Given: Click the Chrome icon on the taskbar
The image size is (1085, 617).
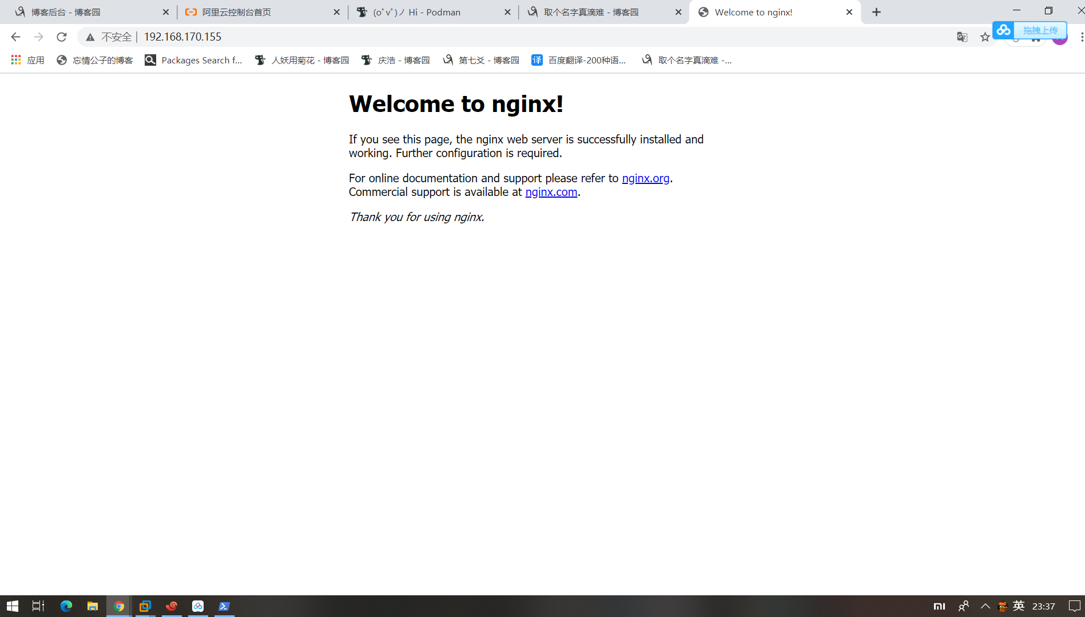Looking at the screenshot, I should tap(119, 606).
